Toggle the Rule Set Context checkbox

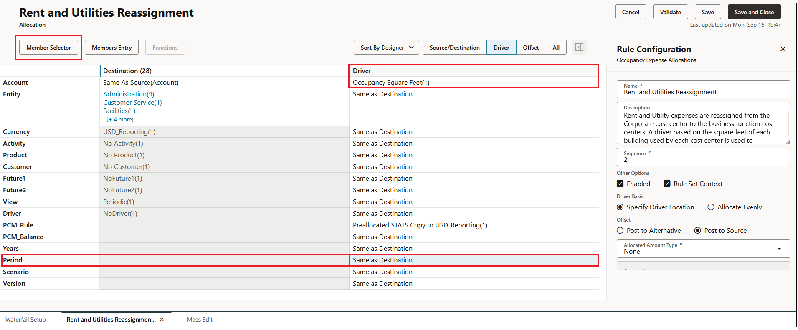point(667,184)
